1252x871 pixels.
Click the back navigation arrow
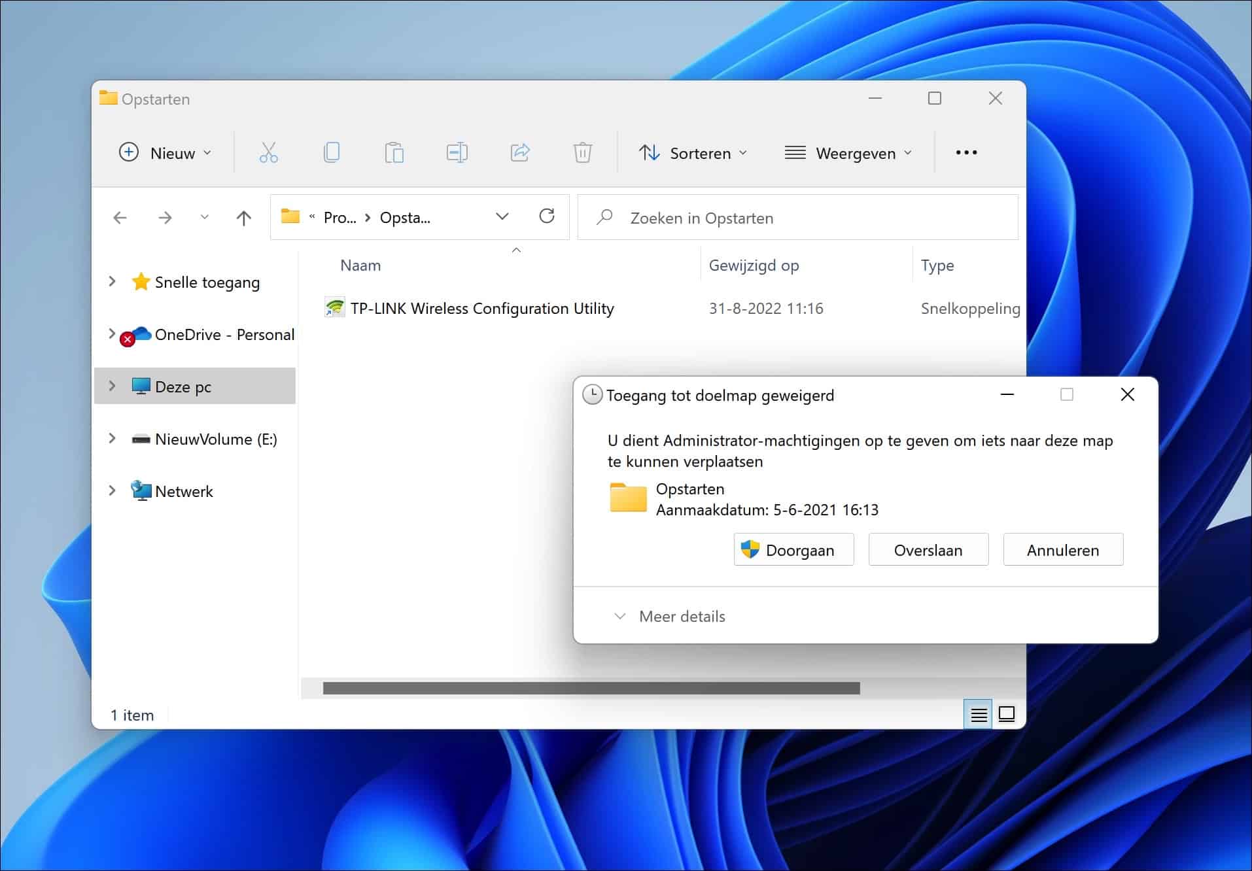(120, 218)
